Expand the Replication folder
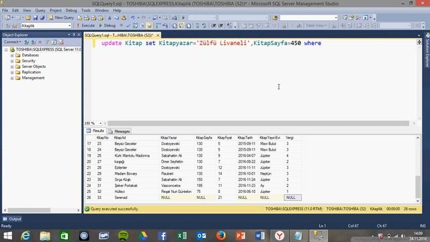Image resolution: width=430 pixels, height=242 pixels. coord(12,73)
